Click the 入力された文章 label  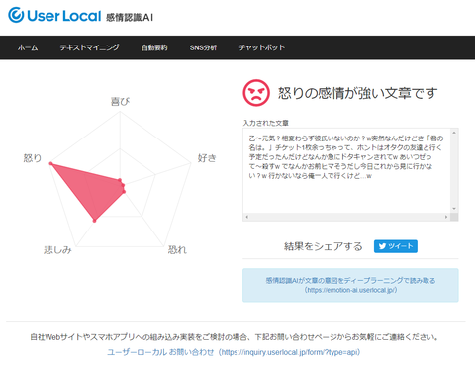point(266,123)
